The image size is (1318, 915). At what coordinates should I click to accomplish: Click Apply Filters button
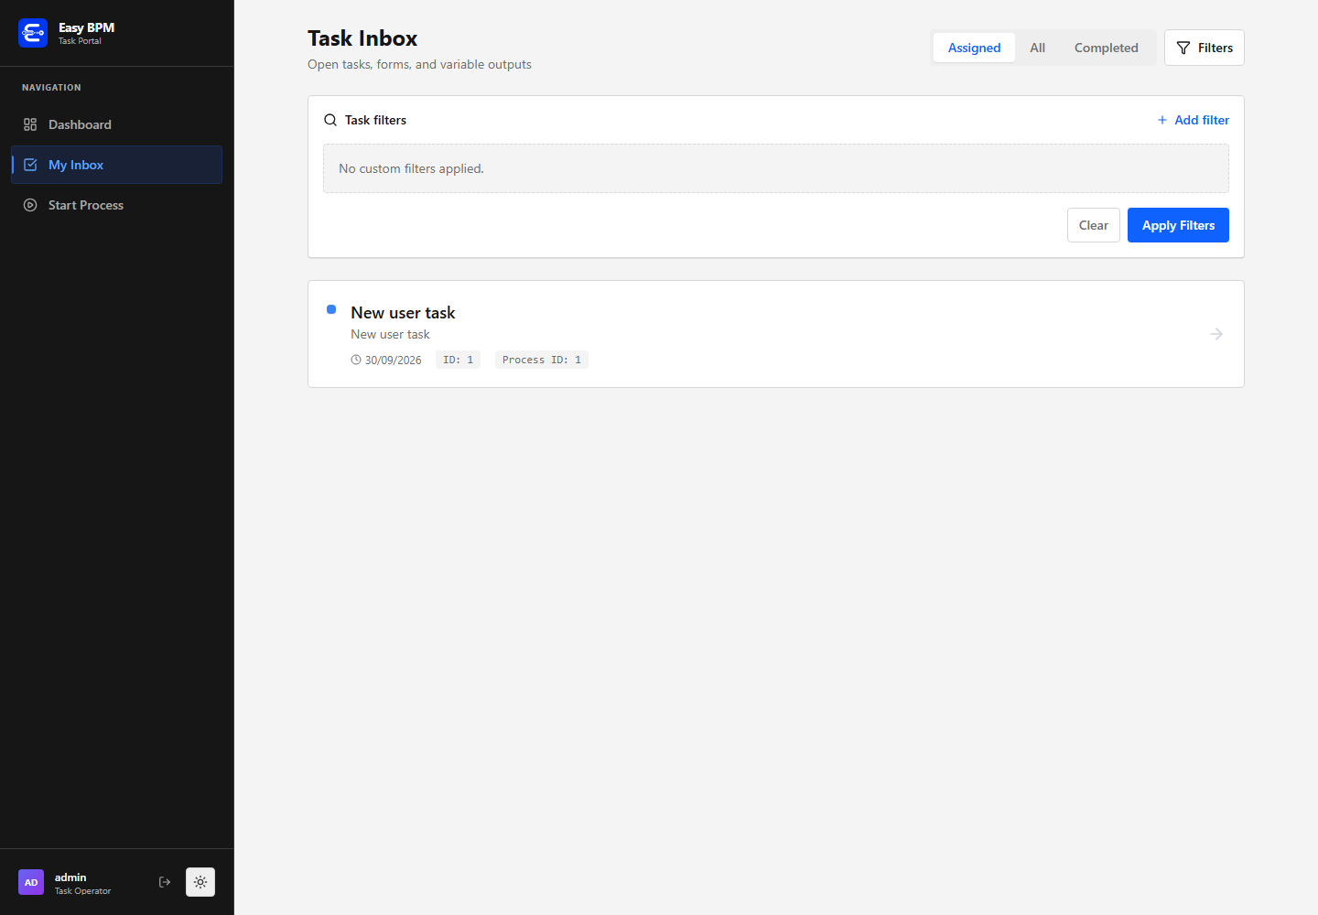click(1178, 225)
